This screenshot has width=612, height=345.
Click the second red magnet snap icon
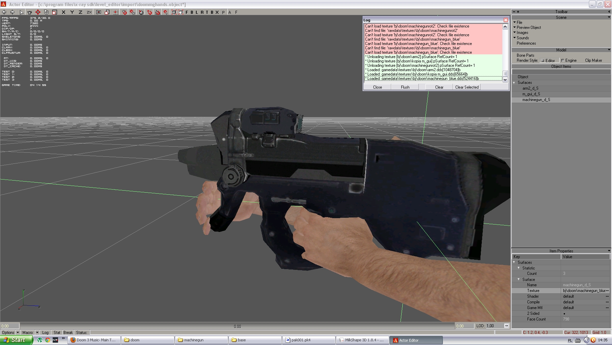coord(133,12)
